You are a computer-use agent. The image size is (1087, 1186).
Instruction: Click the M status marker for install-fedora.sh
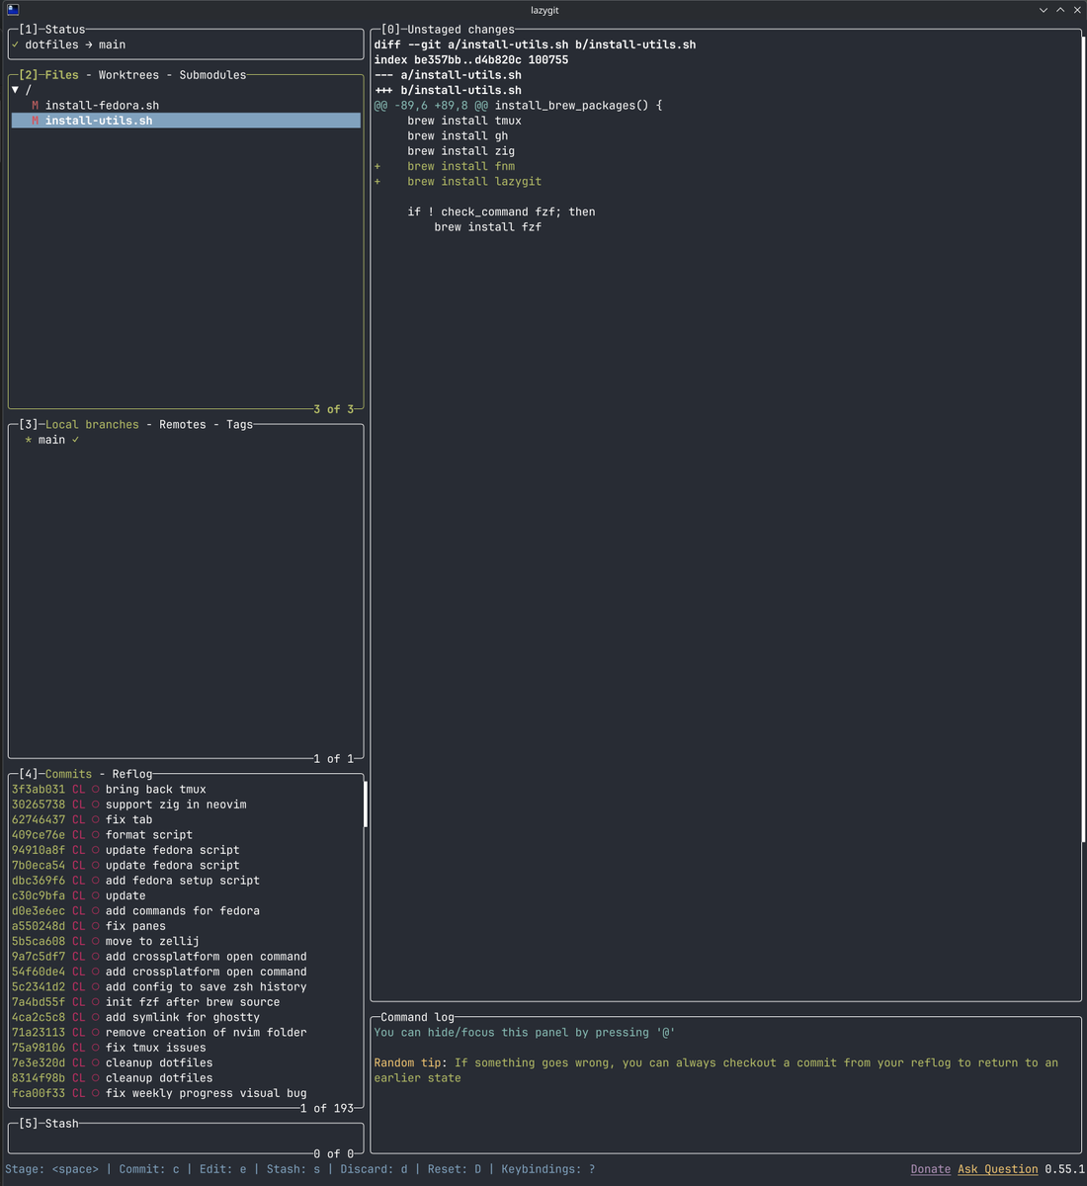35,106
